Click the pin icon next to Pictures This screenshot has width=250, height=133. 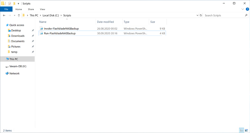tap(33, 47)
